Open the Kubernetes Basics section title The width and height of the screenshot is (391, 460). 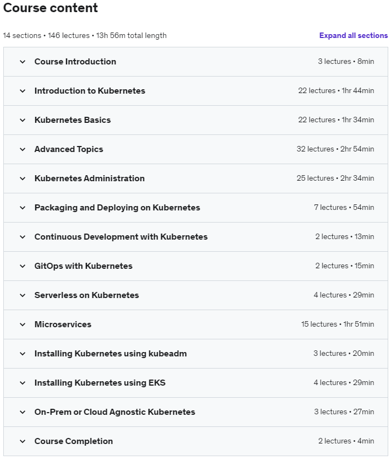coord(73,120)
